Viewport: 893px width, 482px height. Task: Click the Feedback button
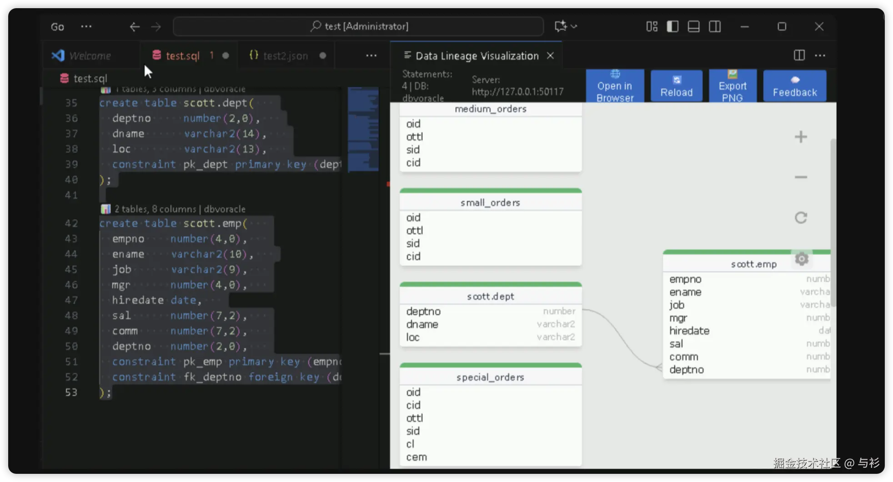pos(795,86)
